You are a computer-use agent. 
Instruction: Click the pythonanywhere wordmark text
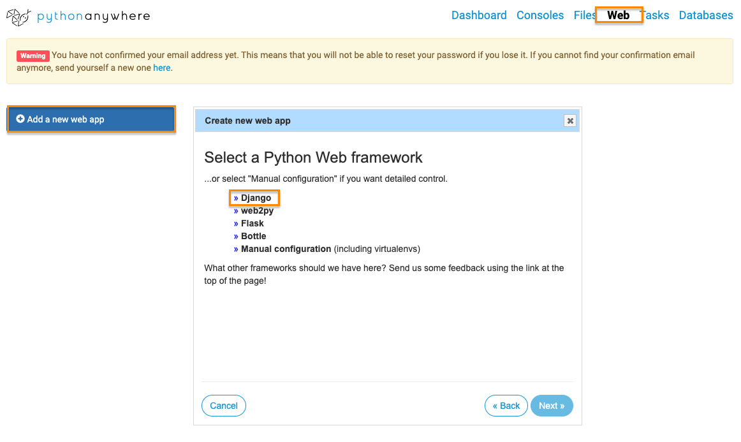(93, 17)
